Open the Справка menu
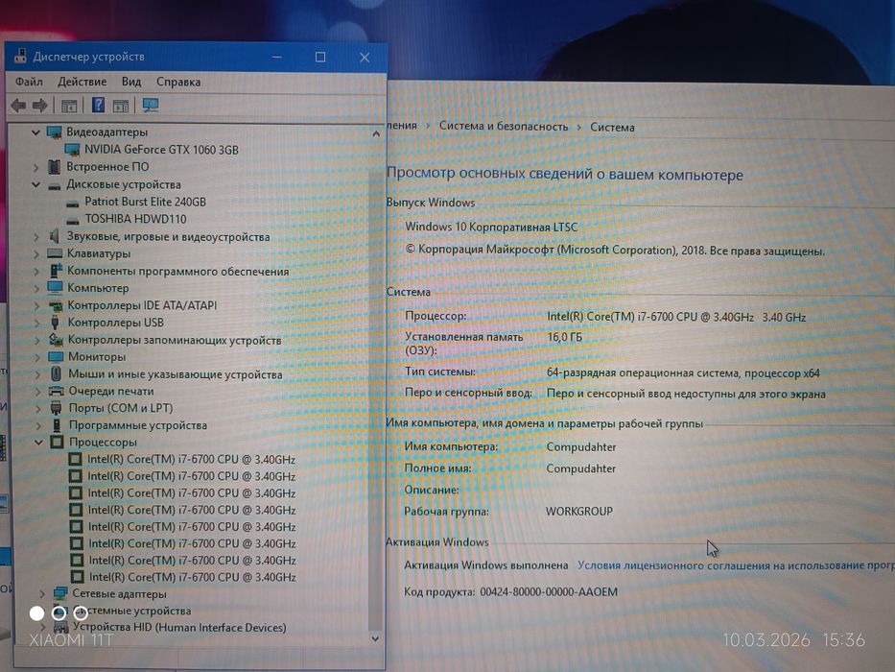 (x=178, y=82)
